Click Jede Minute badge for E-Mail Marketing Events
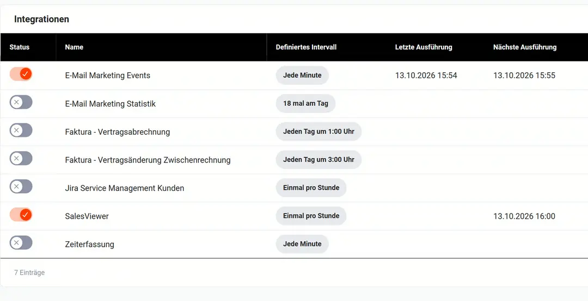The height and width of the screenshot is (301, 588). click(302, 75)
